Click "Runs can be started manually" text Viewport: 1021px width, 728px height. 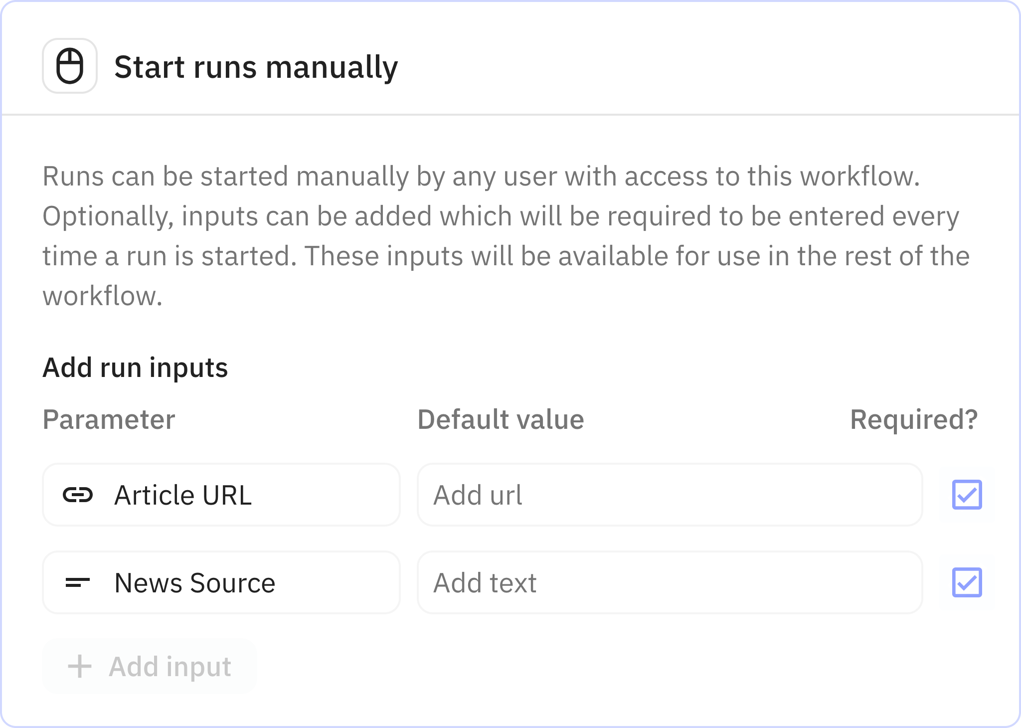[x=224, y=177]
